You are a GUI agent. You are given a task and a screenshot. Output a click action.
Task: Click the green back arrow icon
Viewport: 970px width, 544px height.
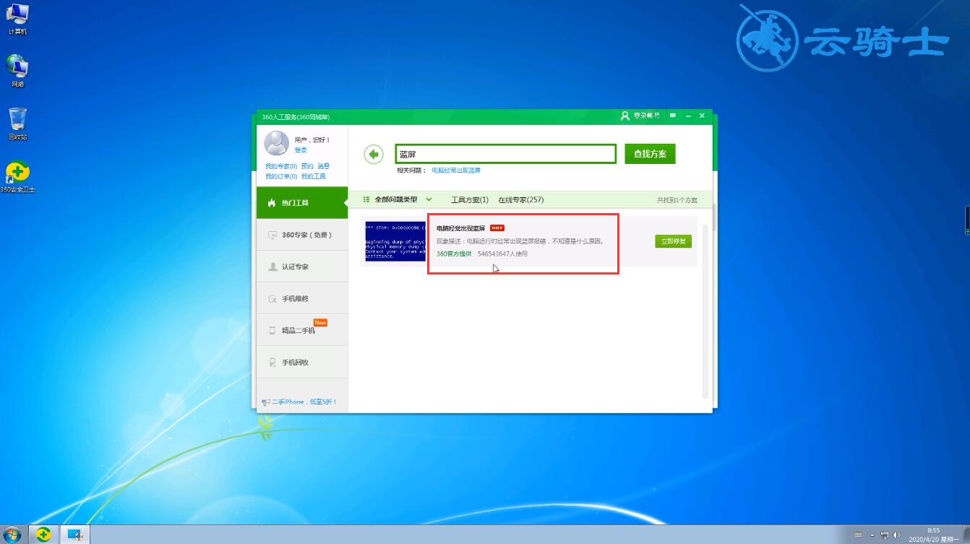coord(374,154)
